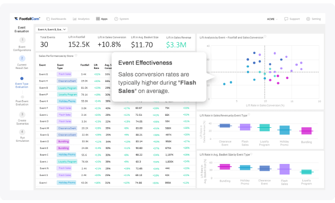Click the Loyalty Program box in Sales Revenue chart

(x=265, y=127)
